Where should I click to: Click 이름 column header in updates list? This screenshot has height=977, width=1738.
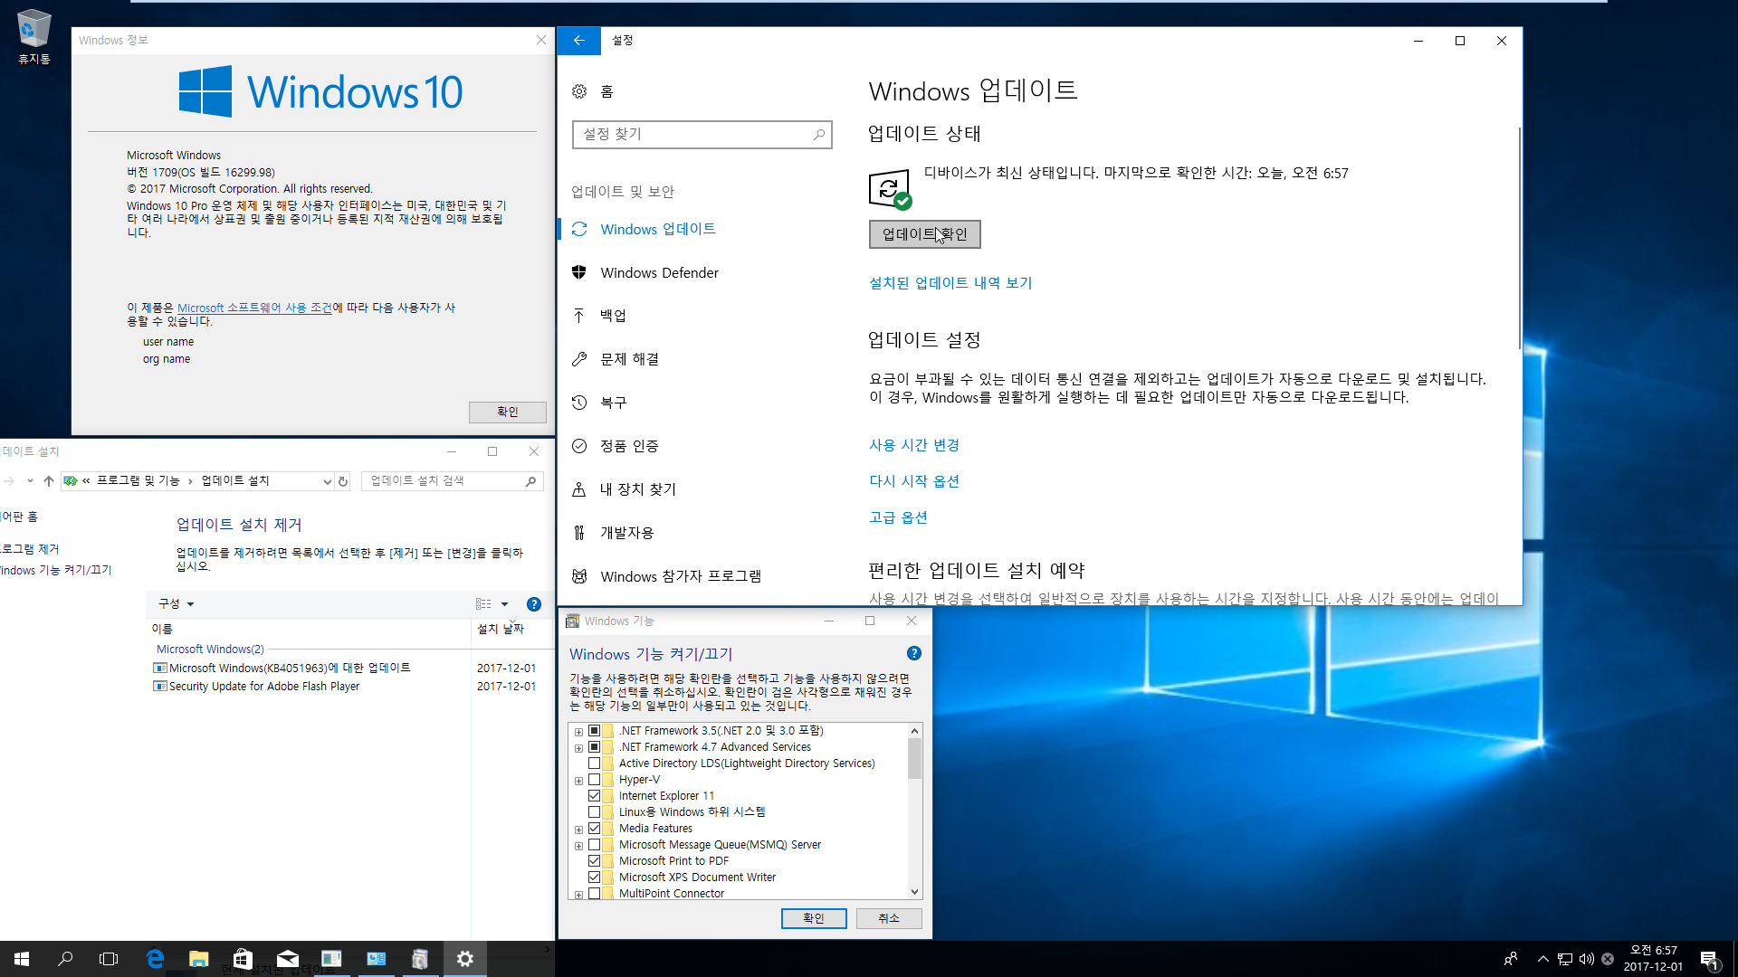click(x=162, y=630)
